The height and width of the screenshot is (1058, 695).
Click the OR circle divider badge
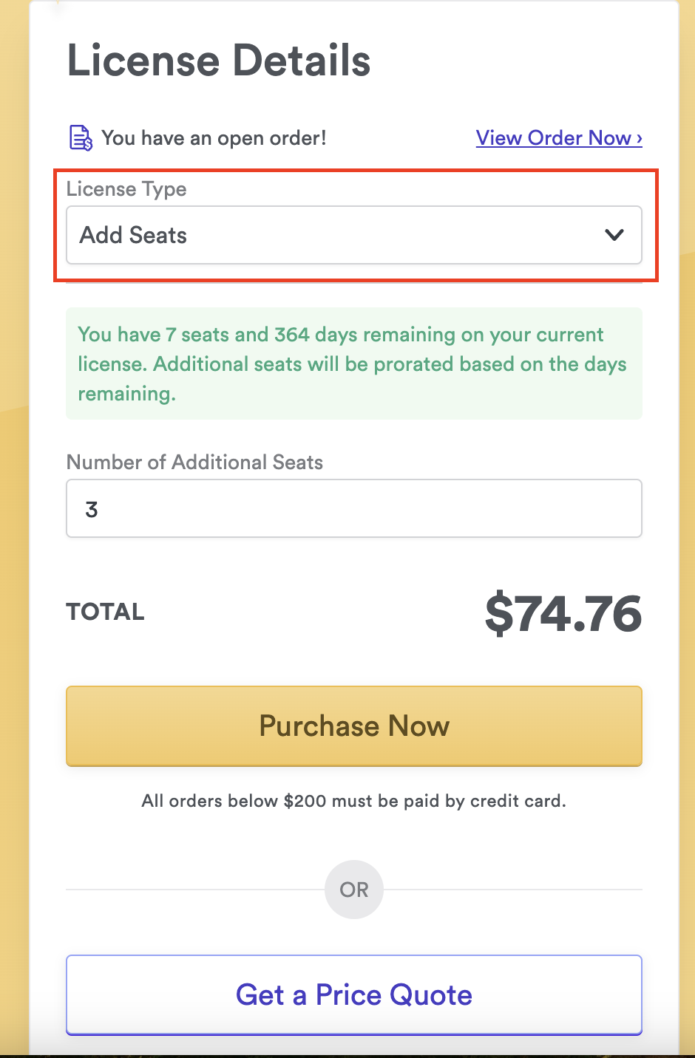point(353,890)
